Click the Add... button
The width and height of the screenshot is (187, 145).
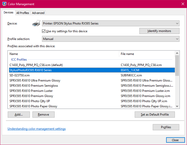pos(19,115)
